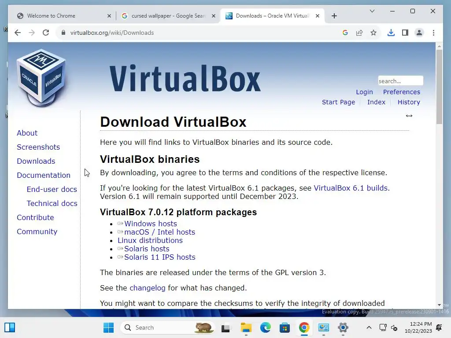This screenshot has width=451, height=338.
Task: Open About in the sidebar
Action: 27,133
